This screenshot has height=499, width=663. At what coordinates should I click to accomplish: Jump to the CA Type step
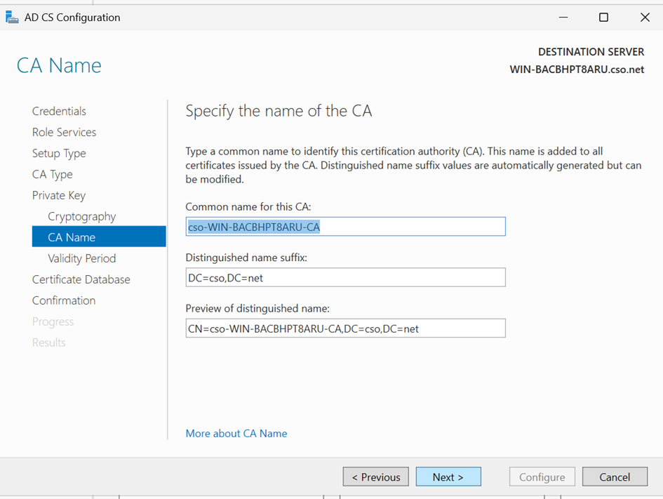[52, 174]
